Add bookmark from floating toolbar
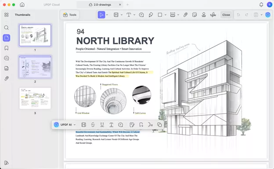The height and width of the screenshot is (169, 274). [x=141, y=125]
